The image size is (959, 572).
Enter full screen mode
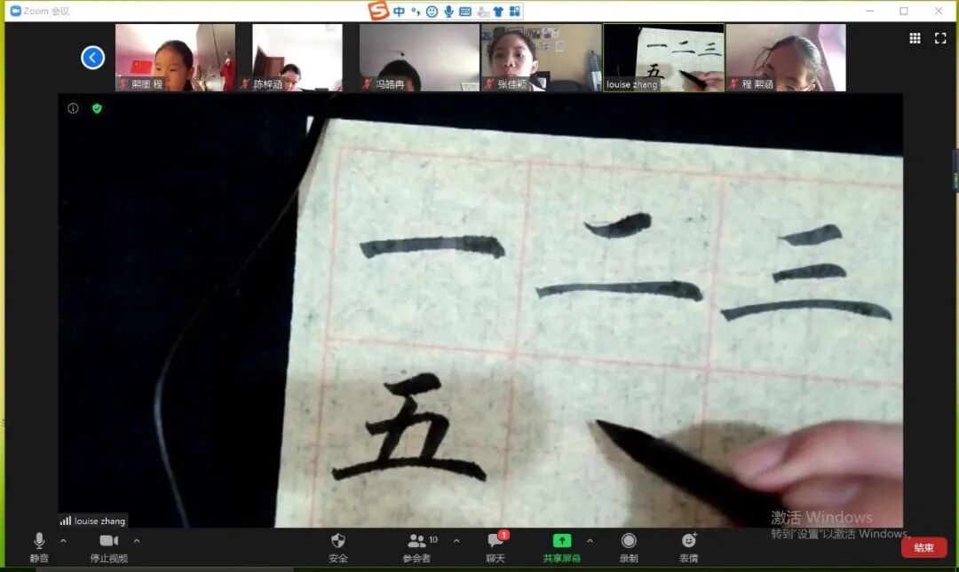tap(940, 38)
